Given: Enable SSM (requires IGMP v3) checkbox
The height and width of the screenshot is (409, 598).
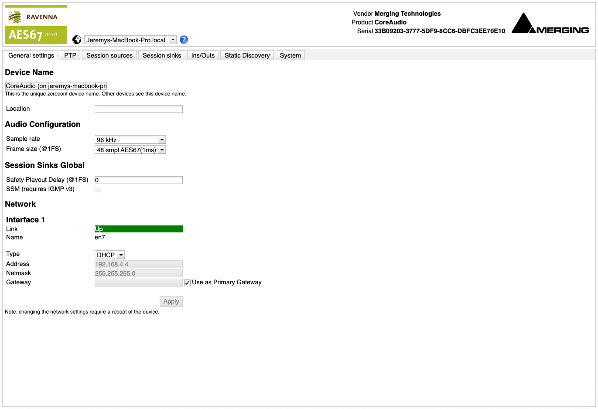Looking at the screenshot, I should click(98, 189).
